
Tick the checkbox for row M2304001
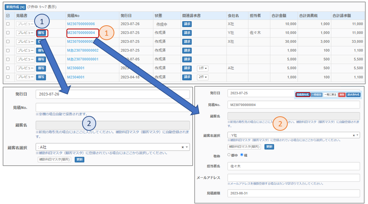coord(8,77)
